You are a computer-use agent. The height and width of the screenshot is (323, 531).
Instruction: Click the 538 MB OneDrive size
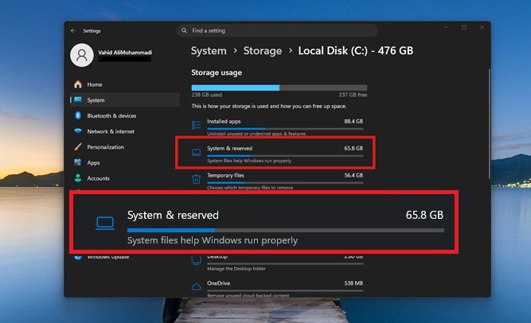[x=353, y=283]
